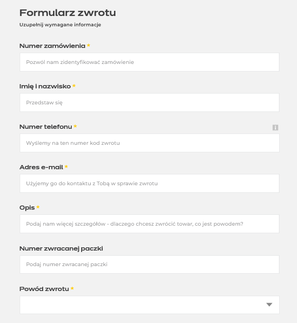Screen dimensions: 297x323
Task: Click the Powód zwrotu label
Action: click(44, 289)
